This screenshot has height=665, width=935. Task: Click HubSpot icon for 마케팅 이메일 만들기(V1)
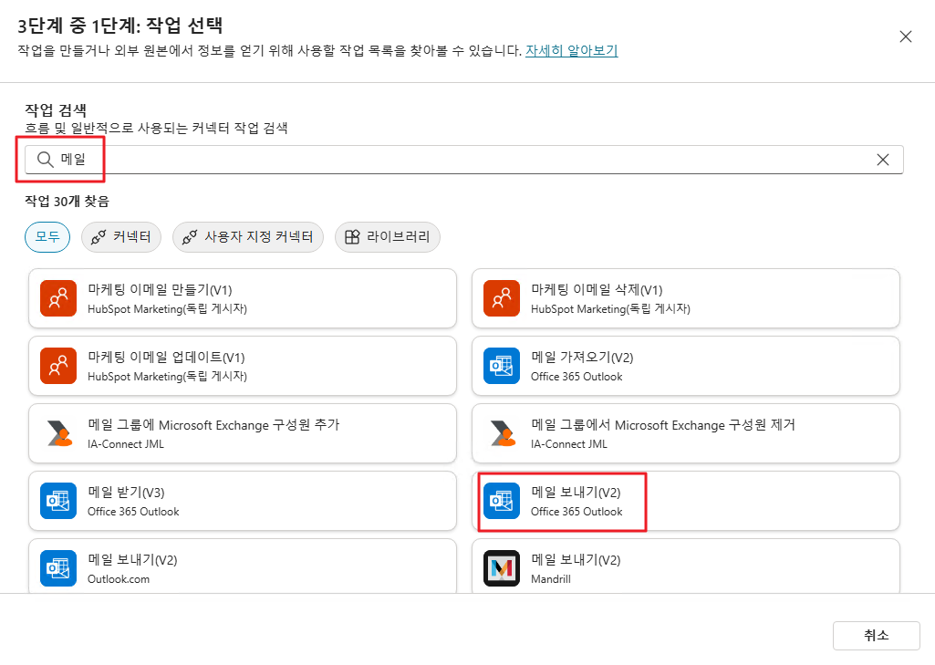[x=58, y=298]
